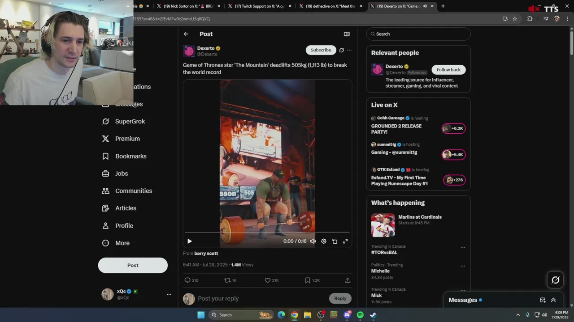Open Communities in the sidebar
The height and width of the screenshot is (322, 574).
[127, 191]
